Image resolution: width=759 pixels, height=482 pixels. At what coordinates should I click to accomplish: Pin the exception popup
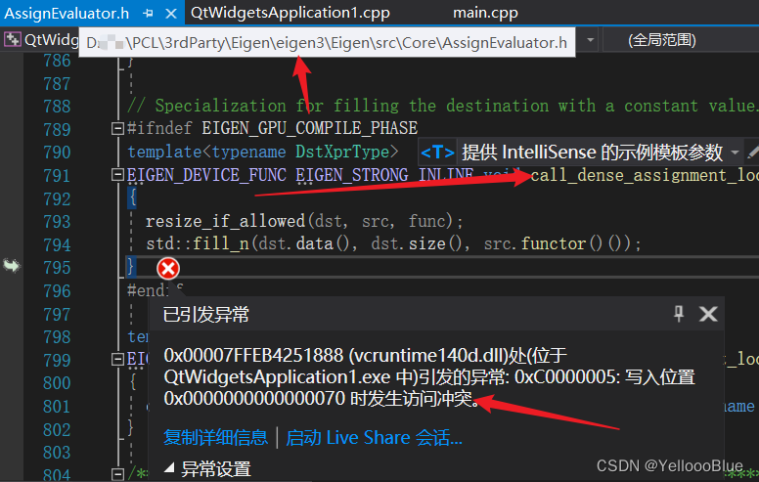click(x=679, y=314)
